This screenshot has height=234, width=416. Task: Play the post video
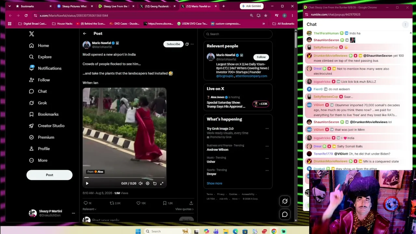(x=87, y=183)
